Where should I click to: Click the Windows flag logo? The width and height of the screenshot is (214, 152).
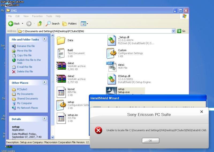tap(184, 16)
